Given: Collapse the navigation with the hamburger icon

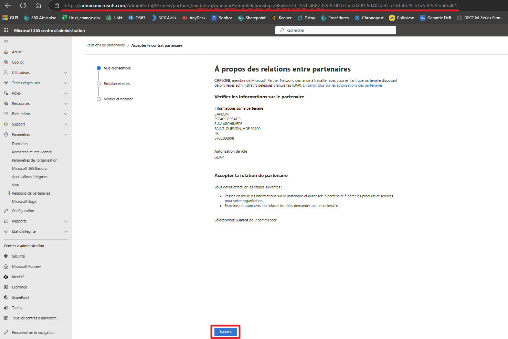Looking at the screenshot, I should tap(6, 42).
